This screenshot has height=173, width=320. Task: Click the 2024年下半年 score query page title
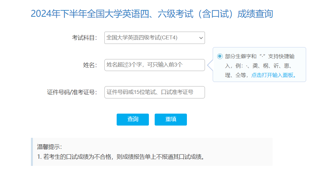point(152,14)
